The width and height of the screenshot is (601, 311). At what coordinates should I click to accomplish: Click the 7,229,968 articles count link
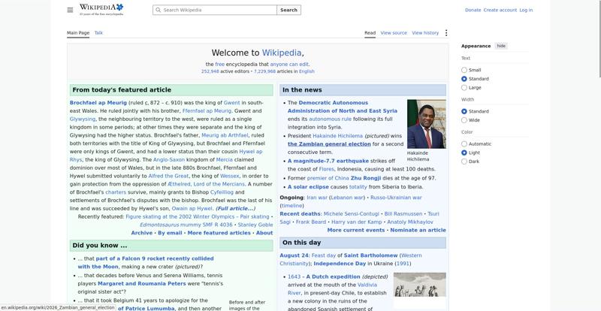[264, 71]
